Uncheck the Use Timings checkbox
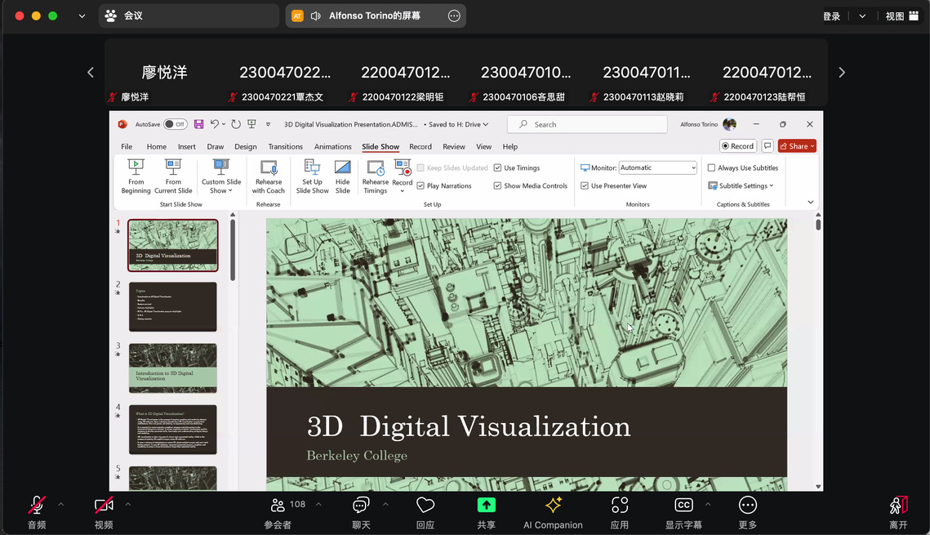Screen dimensions: 930x535 click(x=498, y=168)
